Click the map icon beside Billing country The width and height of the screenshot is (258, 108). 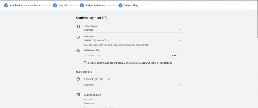click(x=78, y=27)
